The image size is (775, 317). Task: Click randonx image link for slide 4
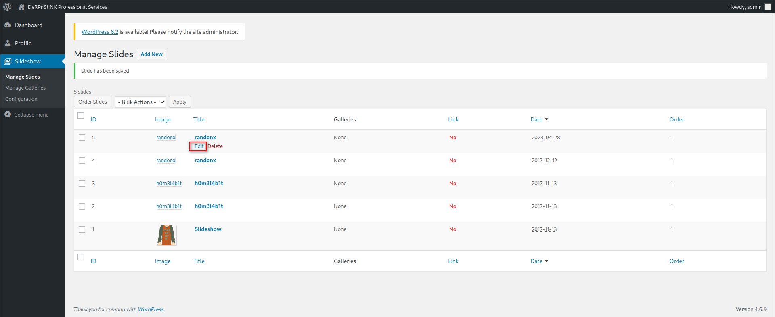pos(166,160)
